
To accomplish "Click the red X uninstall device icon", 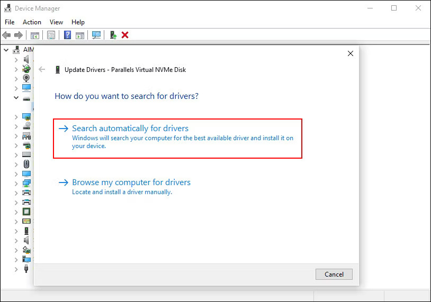I will tap(125, 35).
